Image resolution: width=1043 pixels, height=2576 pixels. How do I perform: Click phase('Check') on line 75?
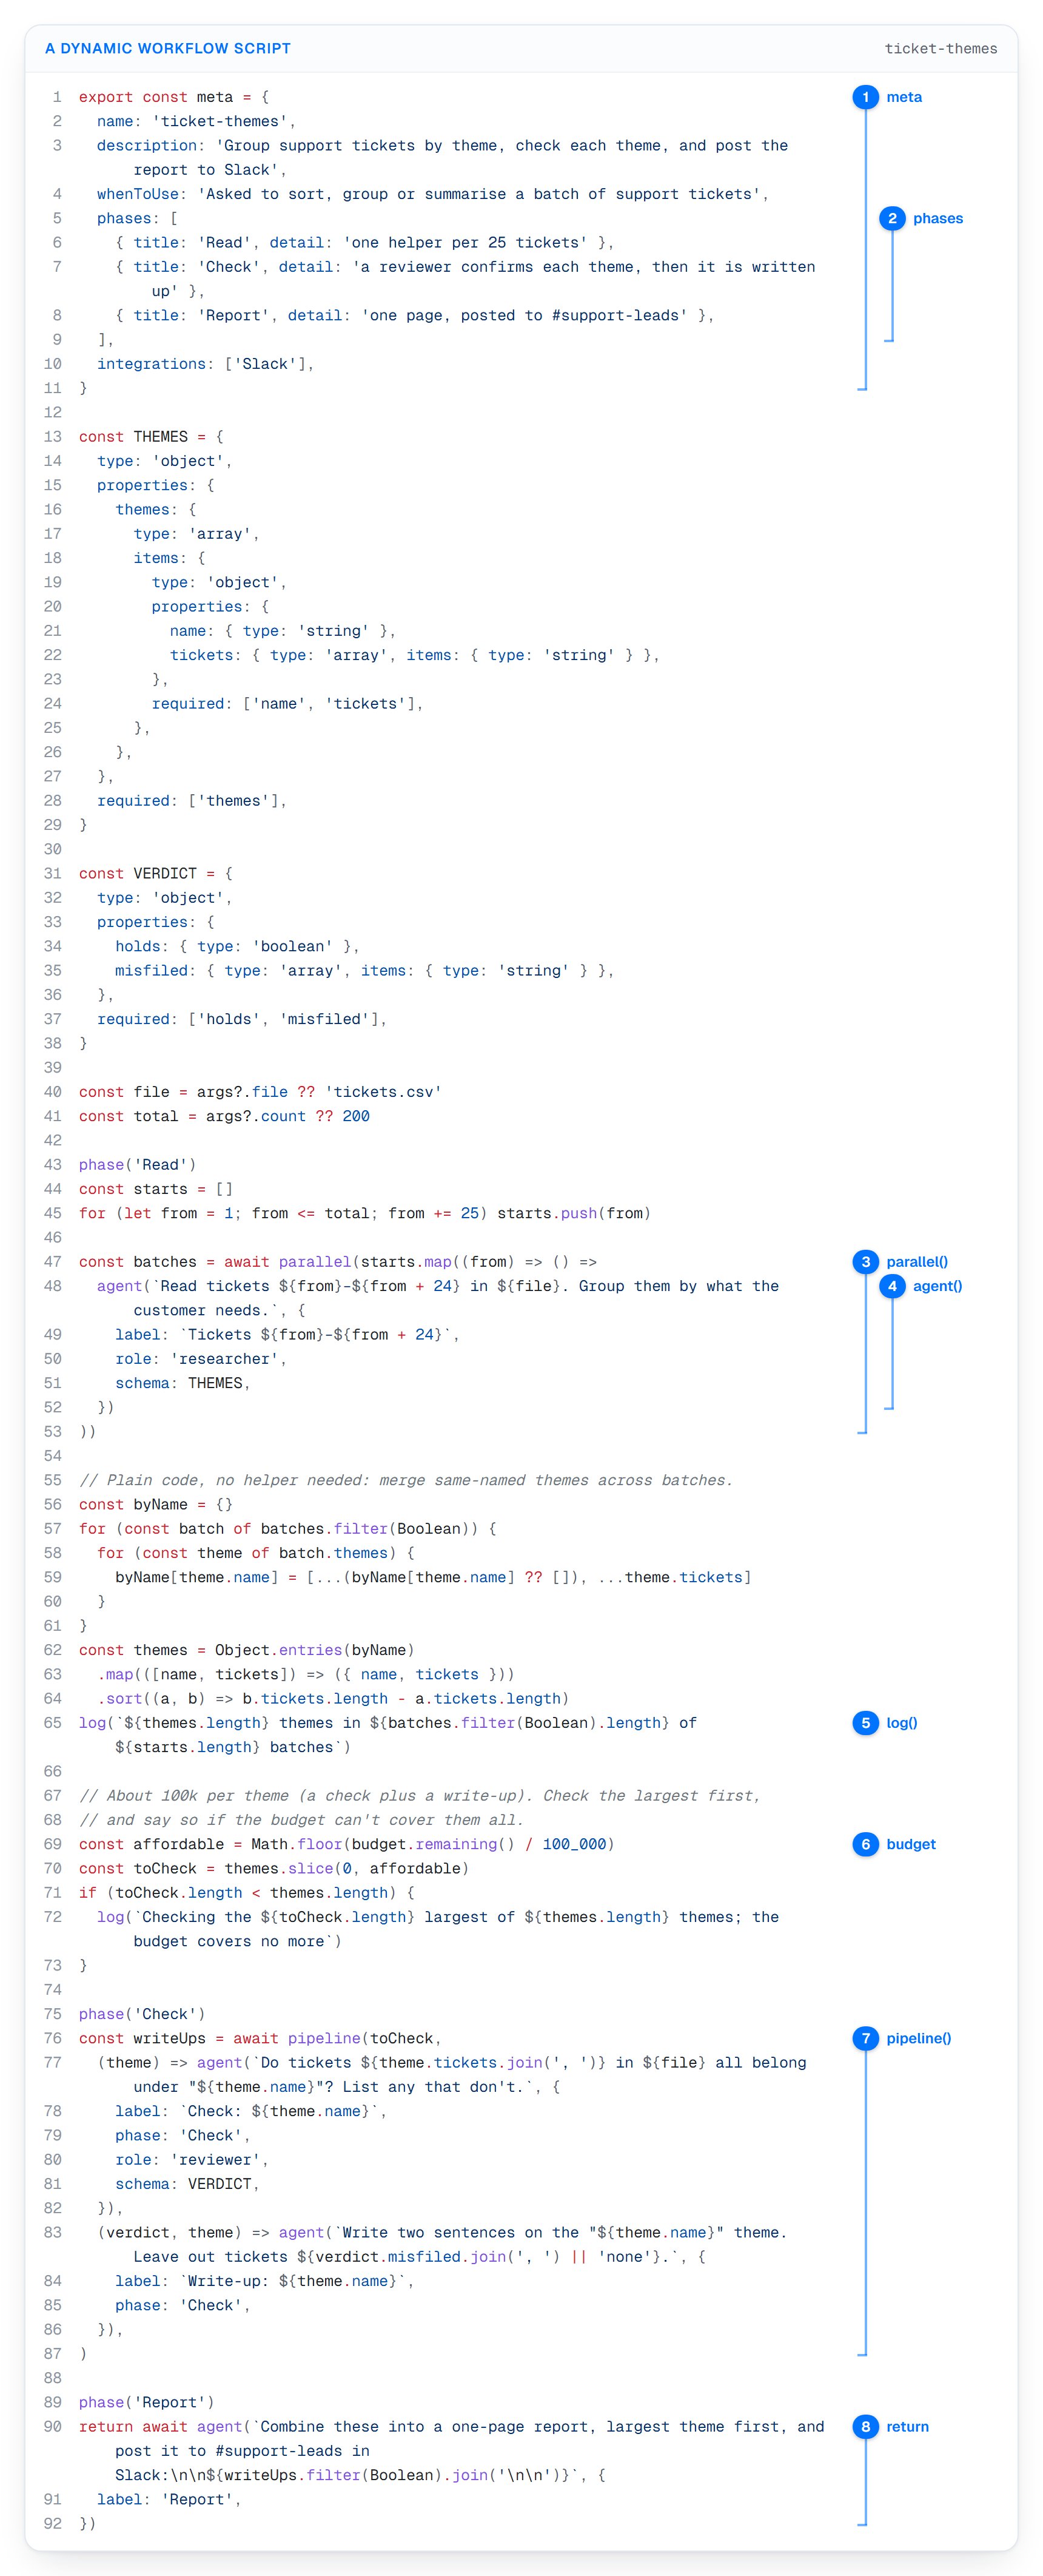coord(143,2014)
